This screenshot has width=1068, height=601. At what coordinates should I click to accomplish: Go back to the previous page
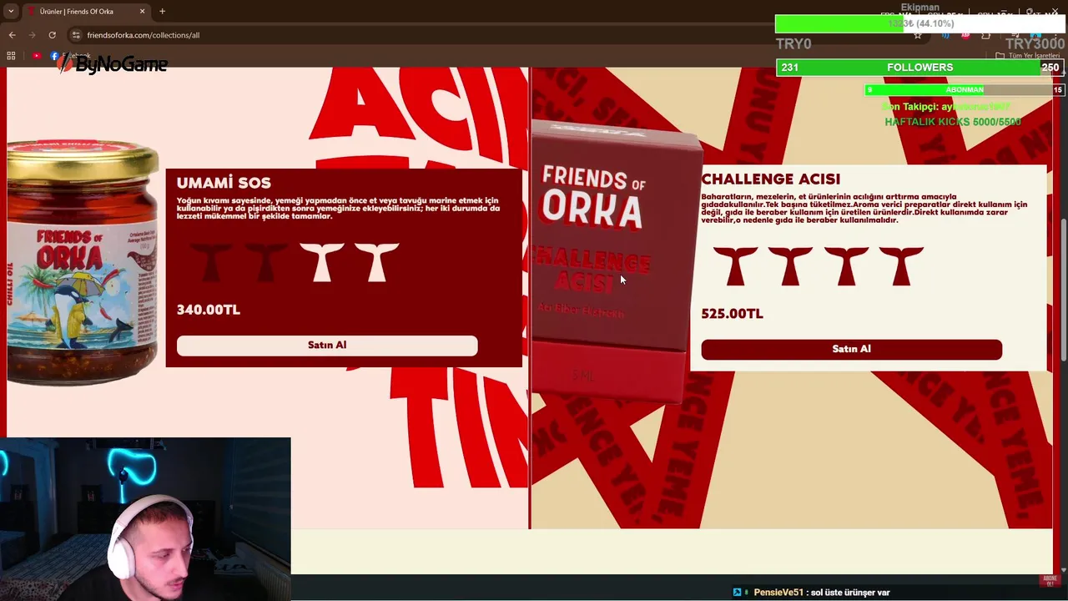[x=12, y=35]
